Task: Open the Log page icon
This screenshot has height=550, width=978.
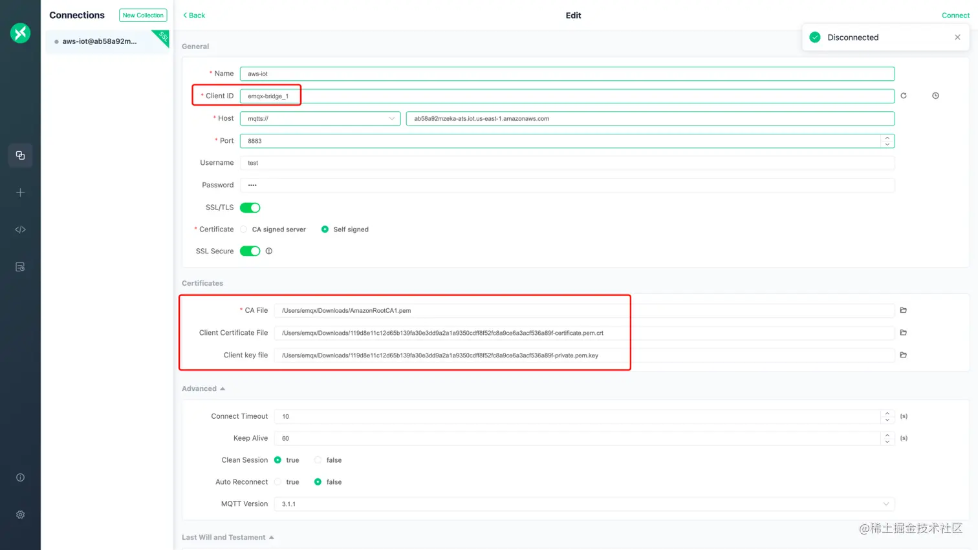Action: (x=20, y=267)
